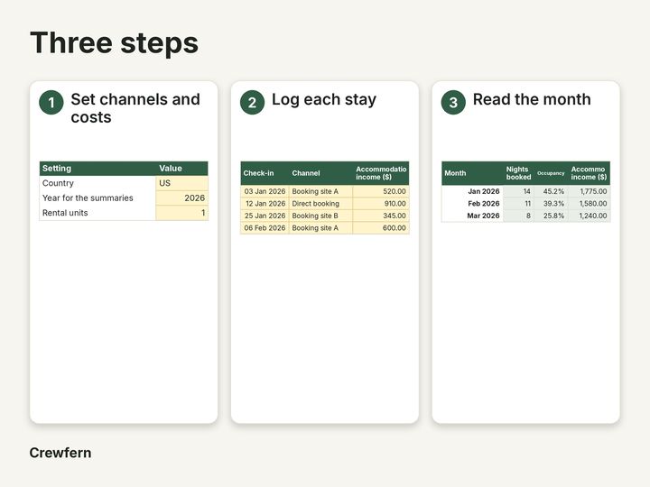650x487 pixels.
Task: Click the rental units value "1"
Action: (x=181, y=213)
